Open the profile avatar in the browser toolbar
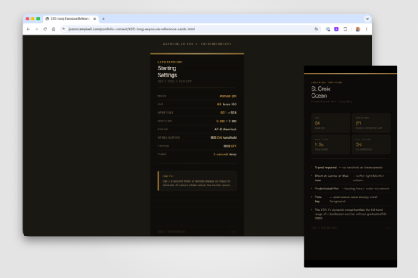This screenshot has height=278, width=418. pos(358,30)
